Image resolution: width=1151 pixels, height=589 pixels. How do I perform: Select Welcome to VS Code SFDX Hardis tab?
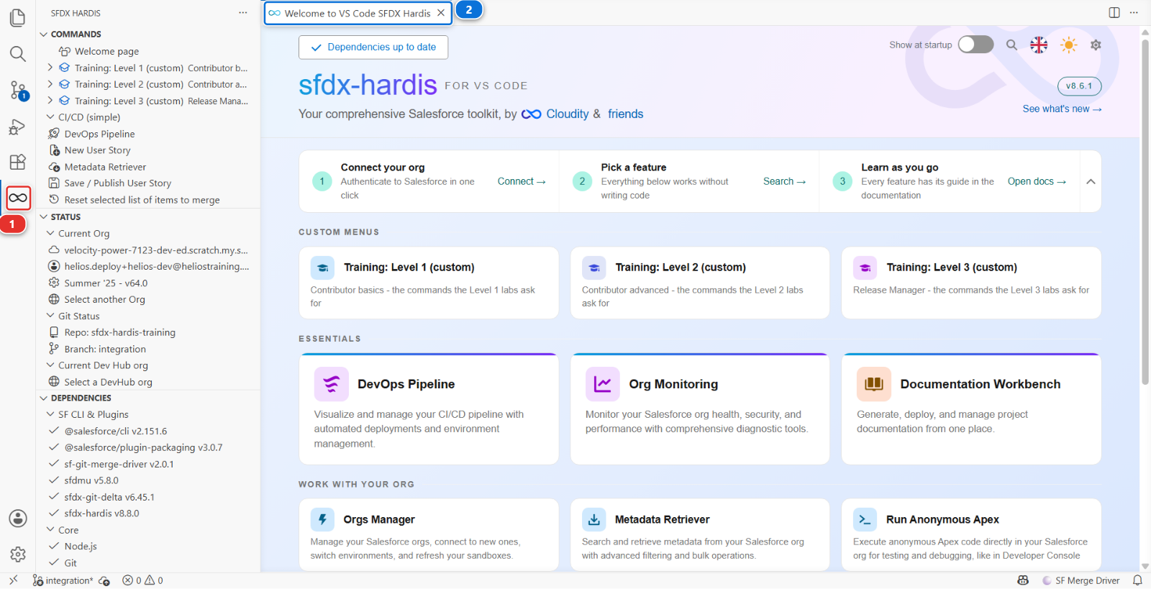358,13
